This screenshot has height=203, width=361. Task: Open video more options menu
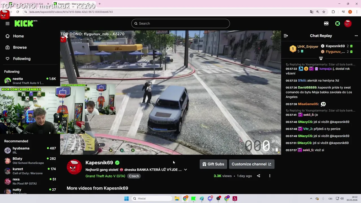tap(270, 176)
